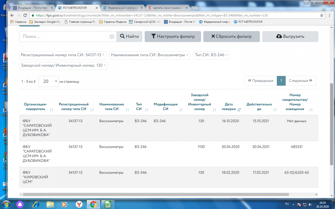
Task: Export results with the Выгрузить button
Action: pos(290,36)
